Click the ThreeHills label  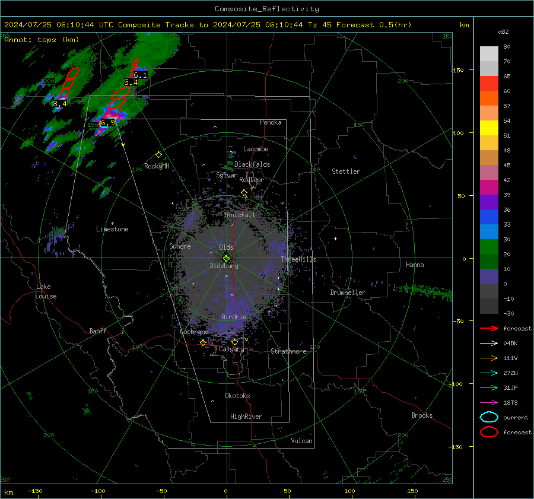[x=298, y=259]
